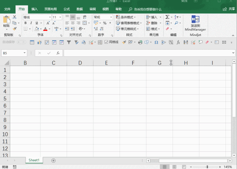This screenshot has width=237, height=169.
Task: Select the Format Painter brush
Action: 14,29
